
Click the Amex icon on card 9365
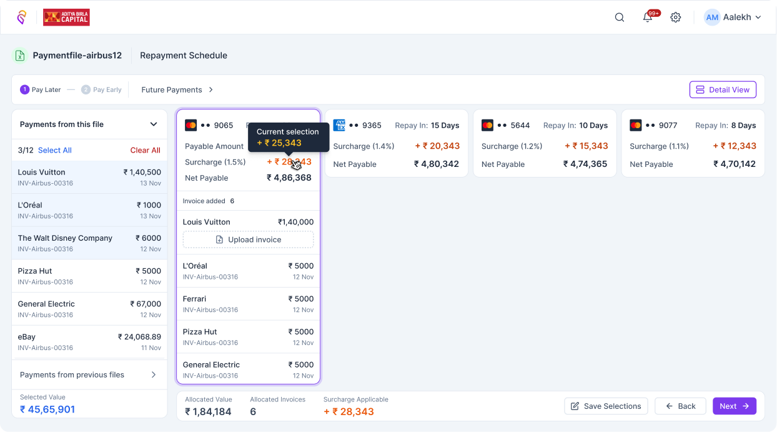click(339, 125)
